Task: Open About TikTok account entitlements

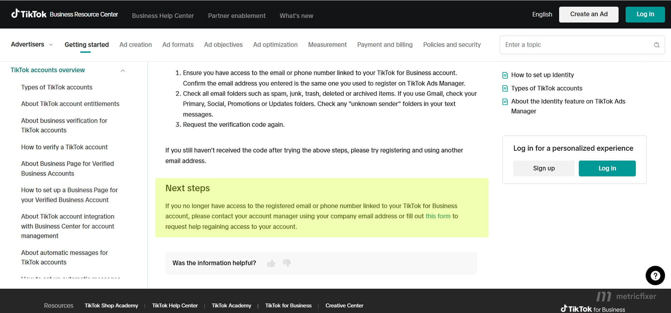Action: click(x=70, y=104)
